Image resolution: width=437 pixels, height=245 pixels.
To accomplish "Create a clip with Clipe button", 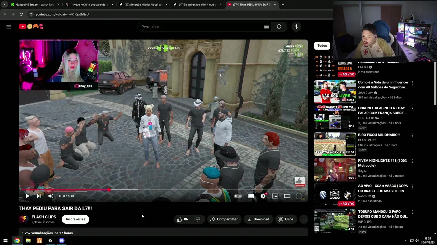I will click(286, 219).
